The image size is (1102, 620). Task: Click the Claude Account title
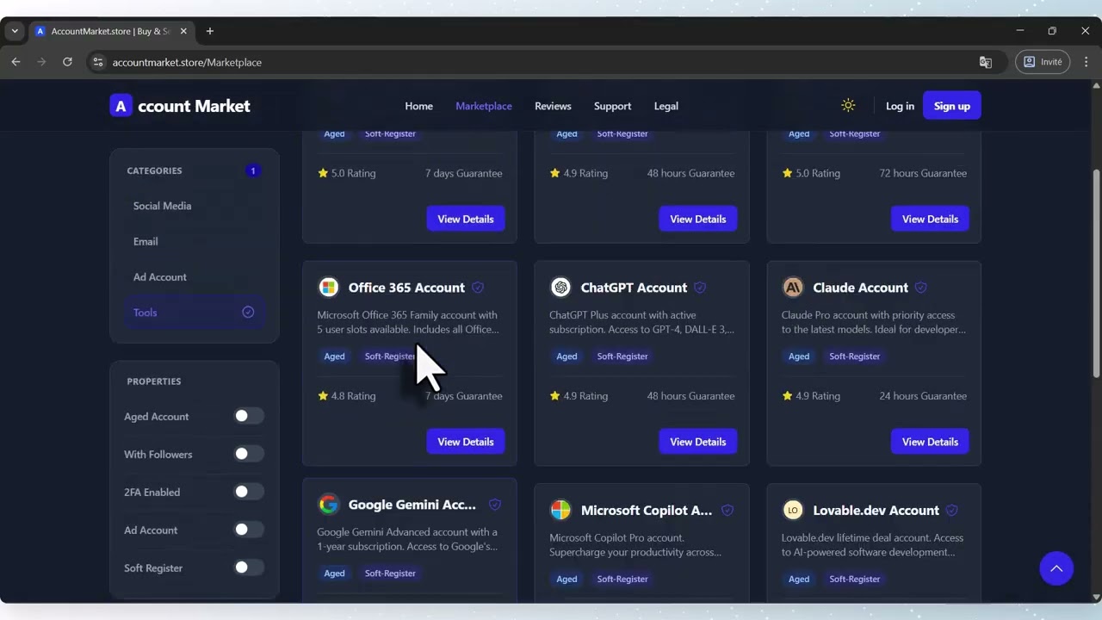(861, 288)
